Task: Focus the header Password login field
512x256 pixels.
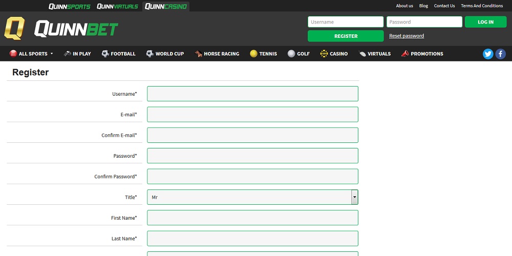Action: point(424,22)
